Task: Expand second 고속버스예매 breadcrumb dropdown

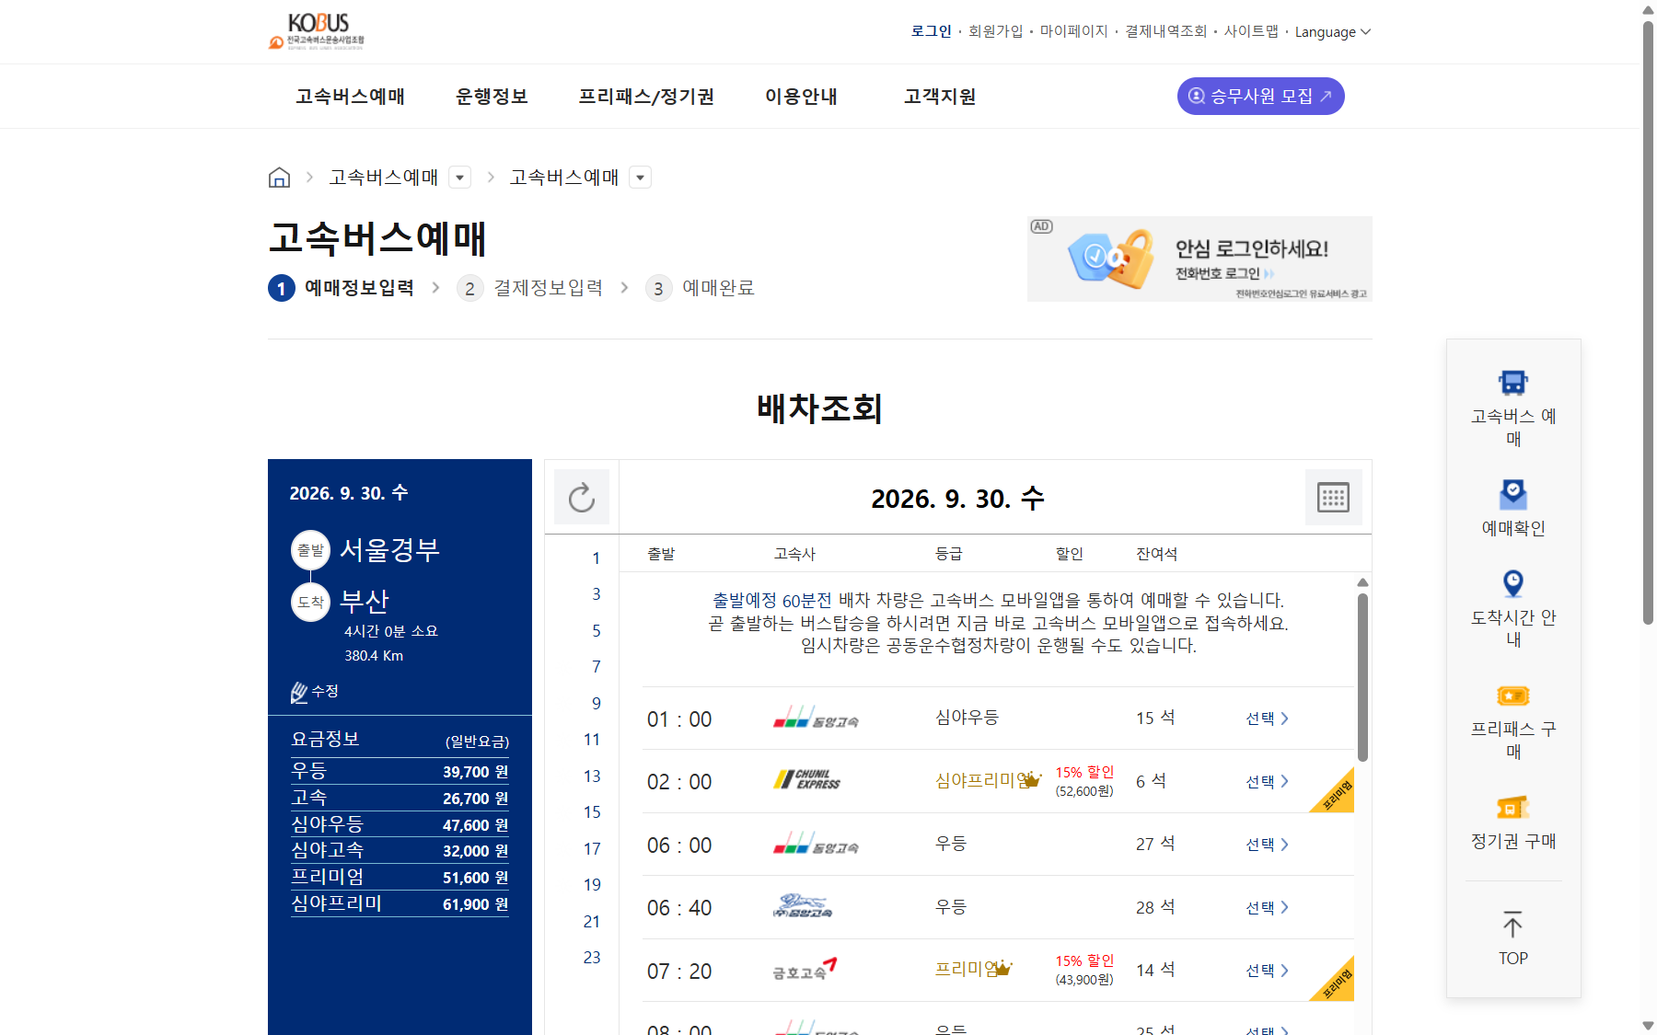Action: point(640,178)
